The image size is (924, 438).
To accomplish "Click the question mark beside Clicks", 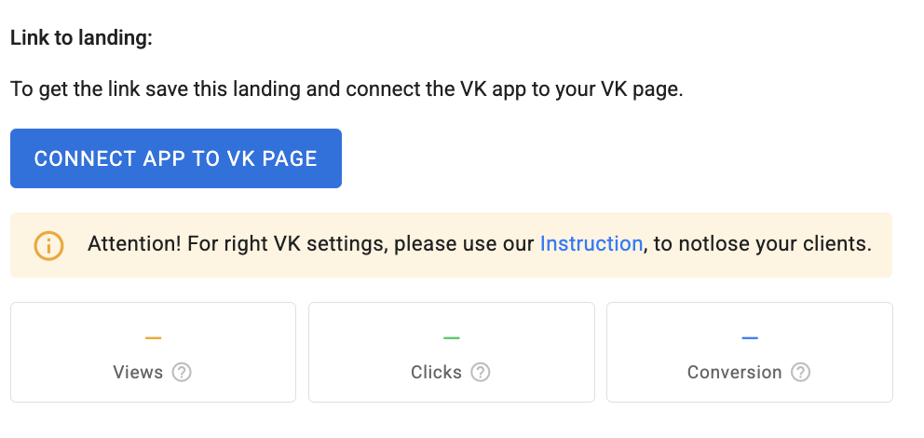I will coord(480,373).
